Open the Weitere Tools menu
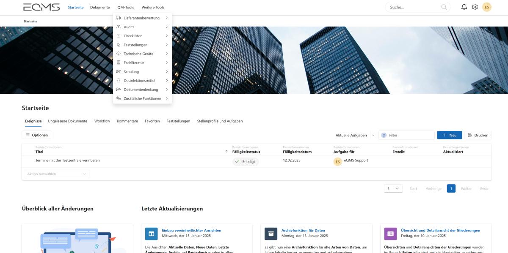 click(x=153, y=7)
